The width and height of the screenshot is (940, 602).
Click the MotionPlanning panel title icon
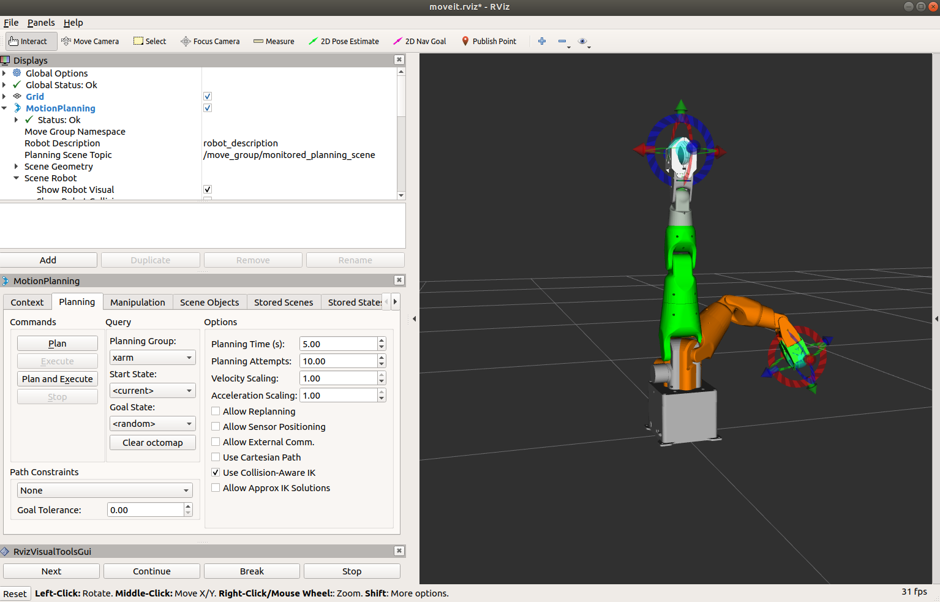pyautogui.click(x=6, y=280)
